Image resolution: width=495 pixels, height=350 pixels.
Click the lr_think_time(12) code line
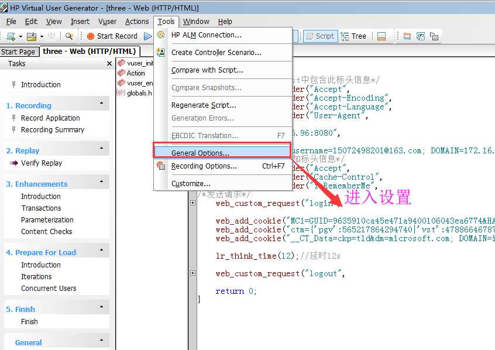(x=278, y=256)
